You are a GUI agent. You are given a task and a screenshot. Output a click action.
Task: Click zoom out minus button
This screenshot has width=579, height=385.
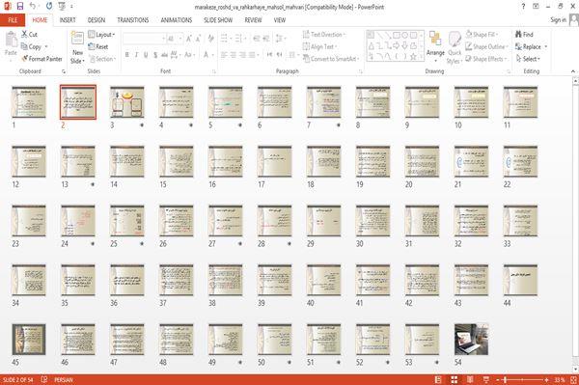click(497, 379)
